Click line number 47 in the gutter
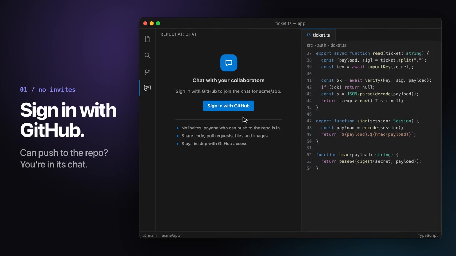This screenshot has height=256, width=456. tap(309, 121)
